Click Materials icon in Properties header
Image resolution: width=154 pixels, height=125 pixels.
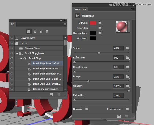[x=78, y=16]
